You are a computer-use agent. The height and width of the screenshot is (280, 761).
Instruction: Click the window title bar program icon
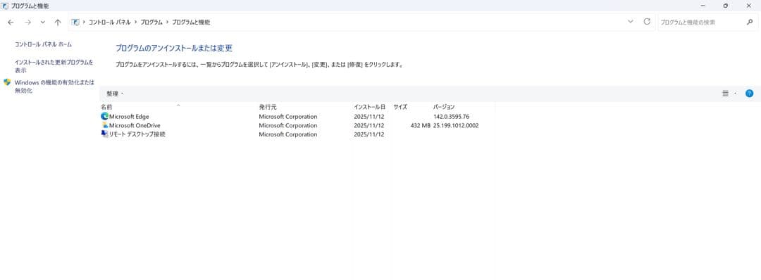(x=6, y=6)
